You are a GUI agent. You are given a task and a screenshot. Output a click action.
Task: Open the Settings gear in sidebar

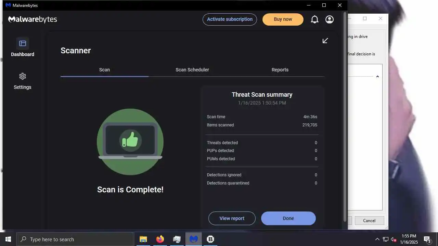click(x=23, y=76)
